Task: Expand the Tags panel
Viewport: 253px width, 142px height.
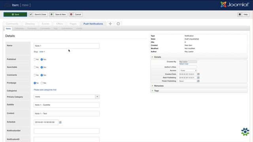Action: pos(199,91)
